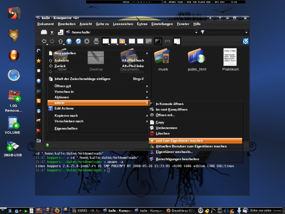This screenshot has height=214, width=285.
Task: Toggle the terminal emulator toolbar icon
Action: 158,41
